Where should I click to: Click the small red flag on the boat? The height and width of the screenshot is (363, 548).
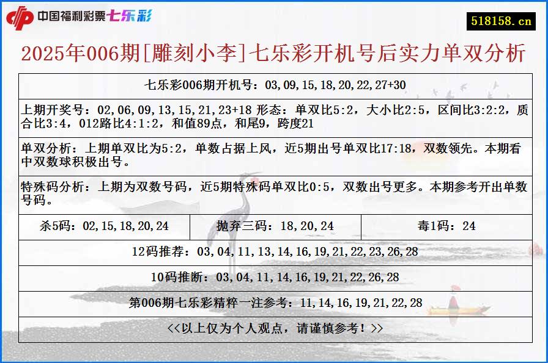456,287
